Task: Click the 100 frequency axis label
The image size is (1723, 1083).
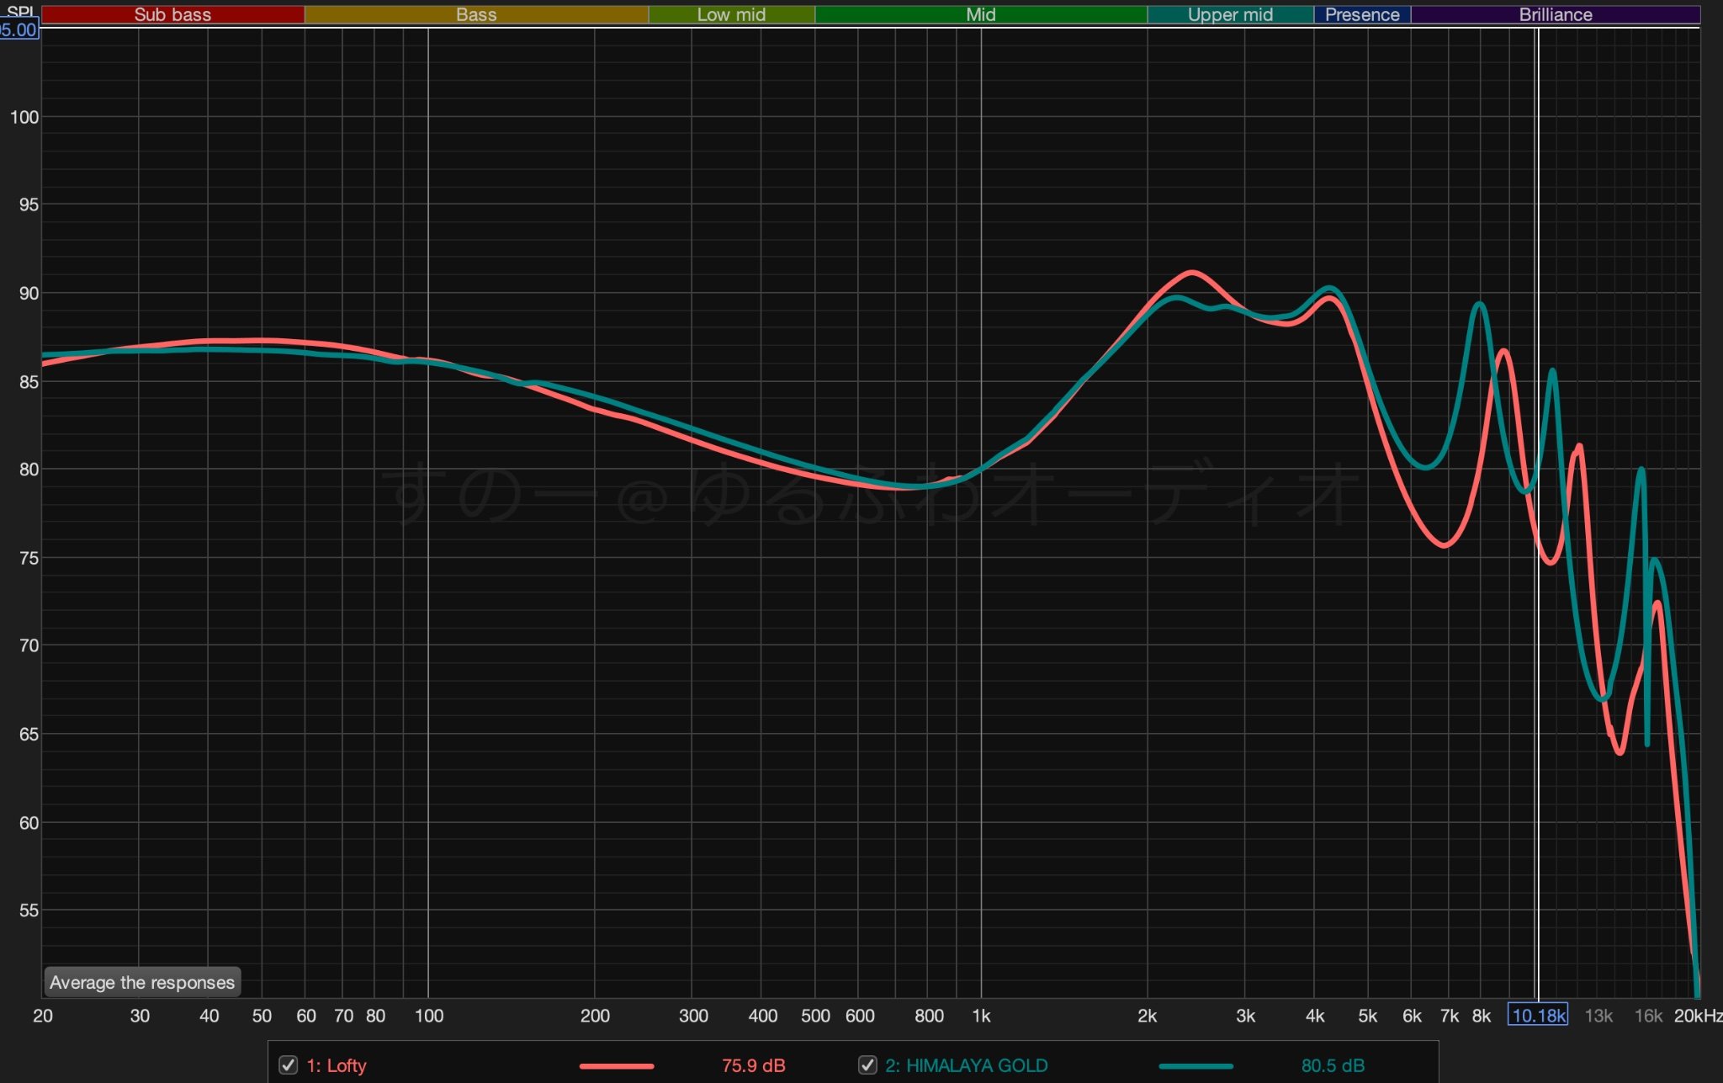Action: [x=429, y=1016]
